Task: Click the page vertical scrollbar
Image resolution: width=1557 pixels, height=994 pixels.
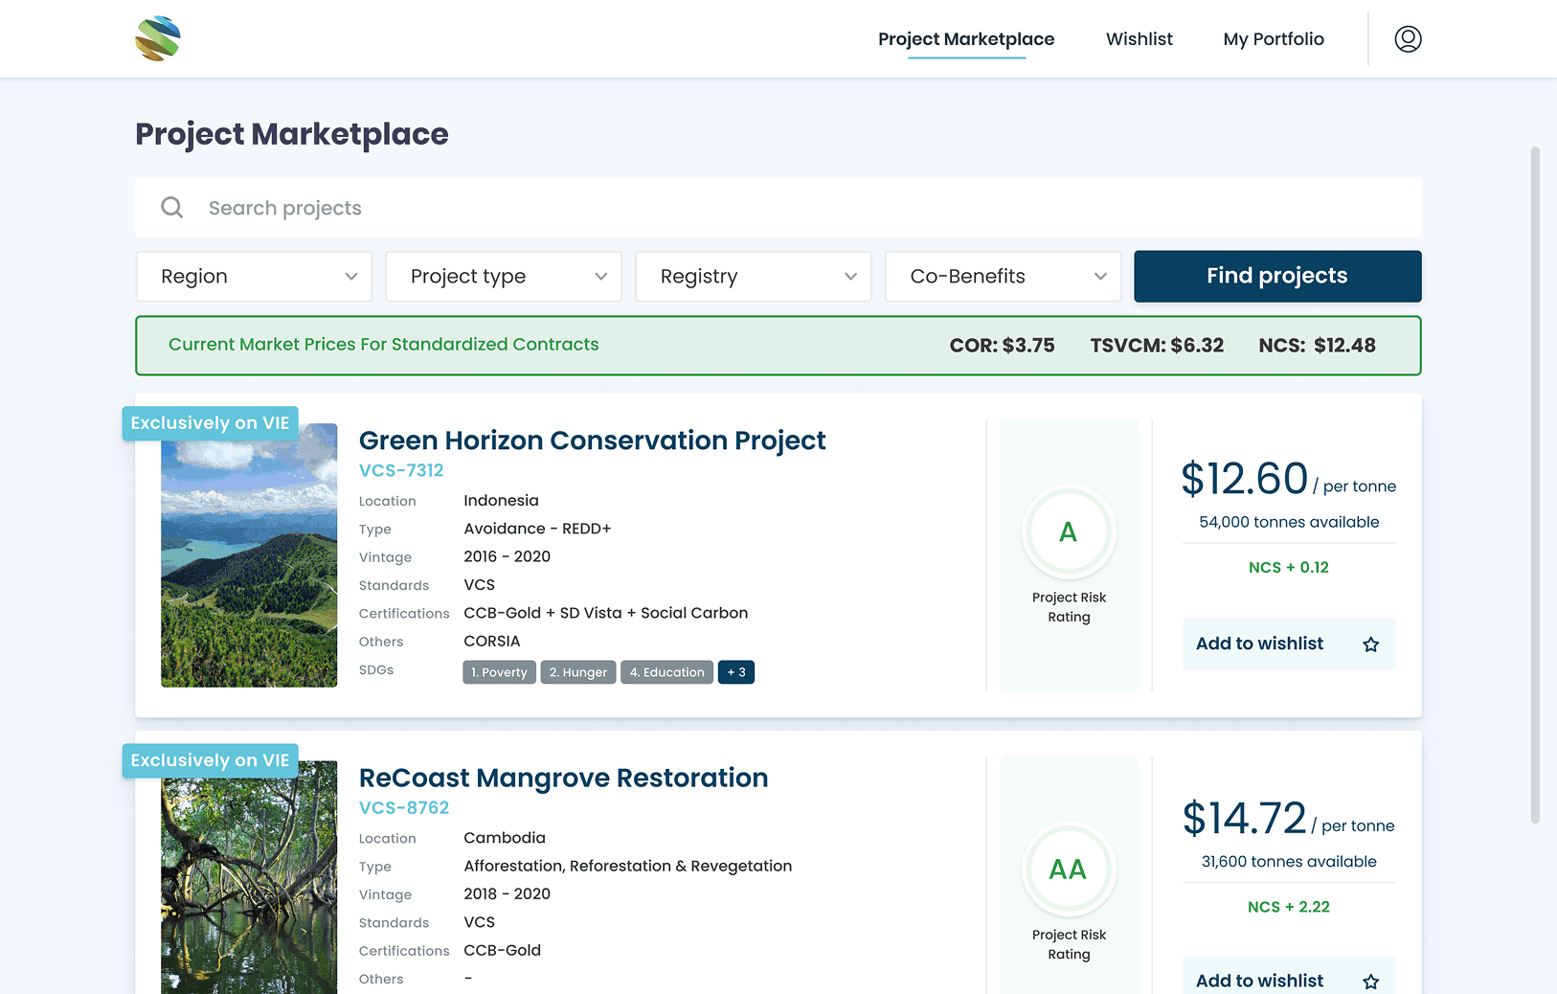Action: tap(1535, 485)
